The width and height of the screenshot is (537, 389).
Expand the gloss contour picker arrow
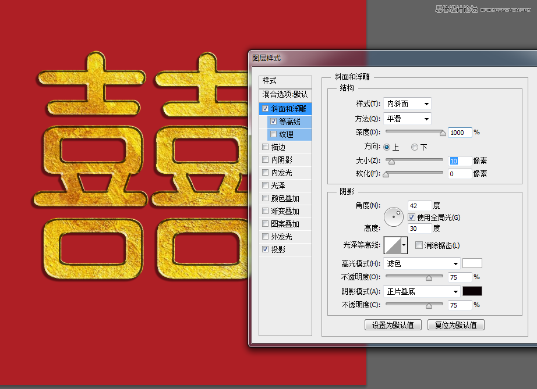click(404, 245)
